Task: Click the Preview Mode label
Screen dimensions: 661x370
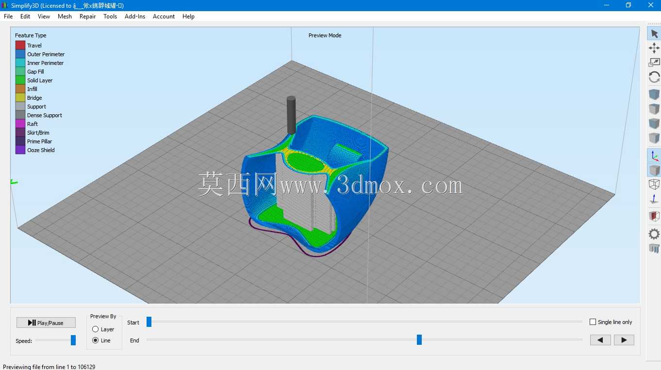Action: pyautogui.click(x=325, y=35)
